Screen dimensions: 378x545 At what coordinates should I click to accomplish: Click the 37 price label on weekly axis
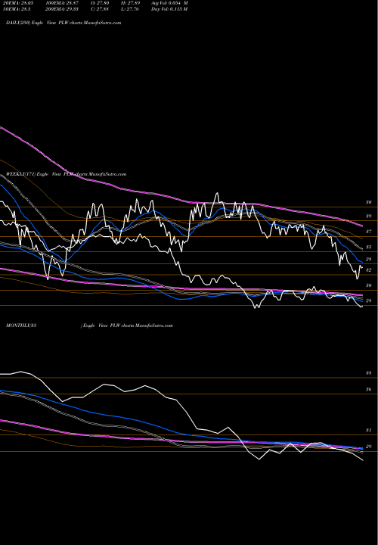[369, 232]
